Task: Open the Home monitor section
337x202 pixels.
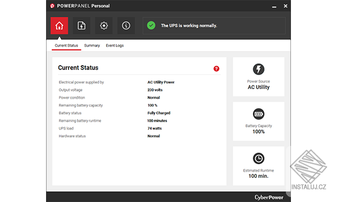Action: [60, 26]
